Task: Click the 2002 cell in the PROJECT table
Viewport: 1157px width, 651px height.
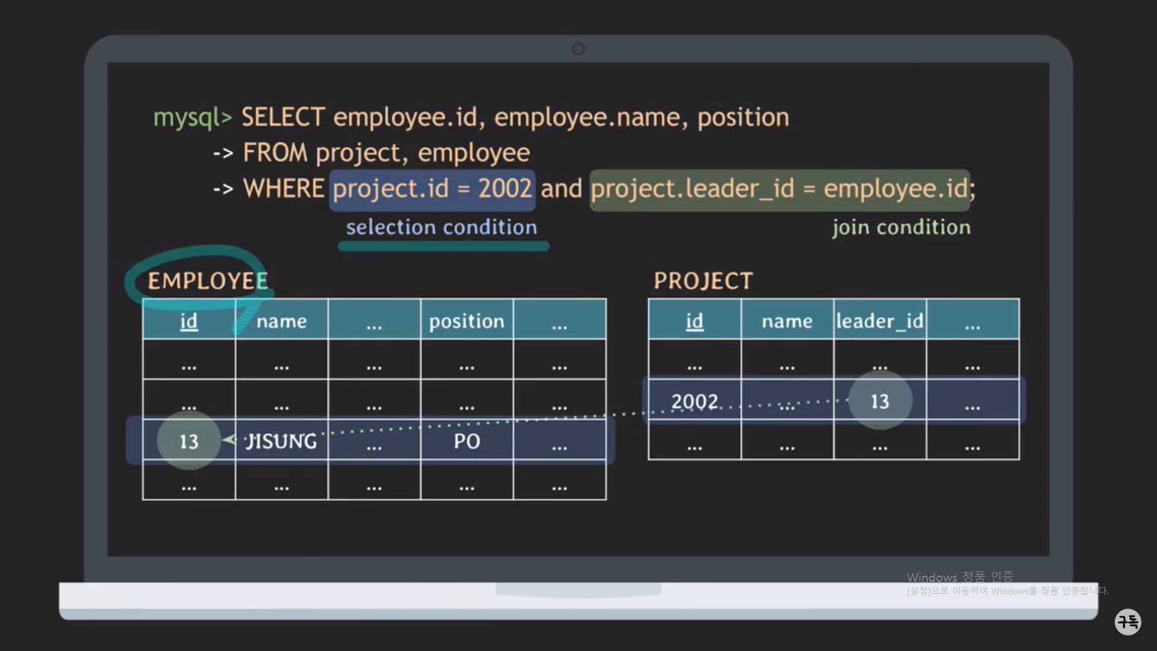Action: coord(694,401)
